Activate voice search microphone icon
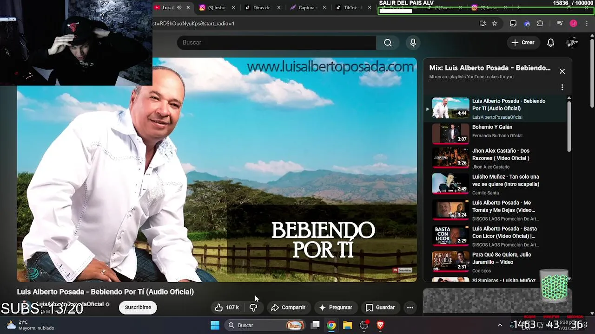Screen dimensions: 595x334 (413, 43)
